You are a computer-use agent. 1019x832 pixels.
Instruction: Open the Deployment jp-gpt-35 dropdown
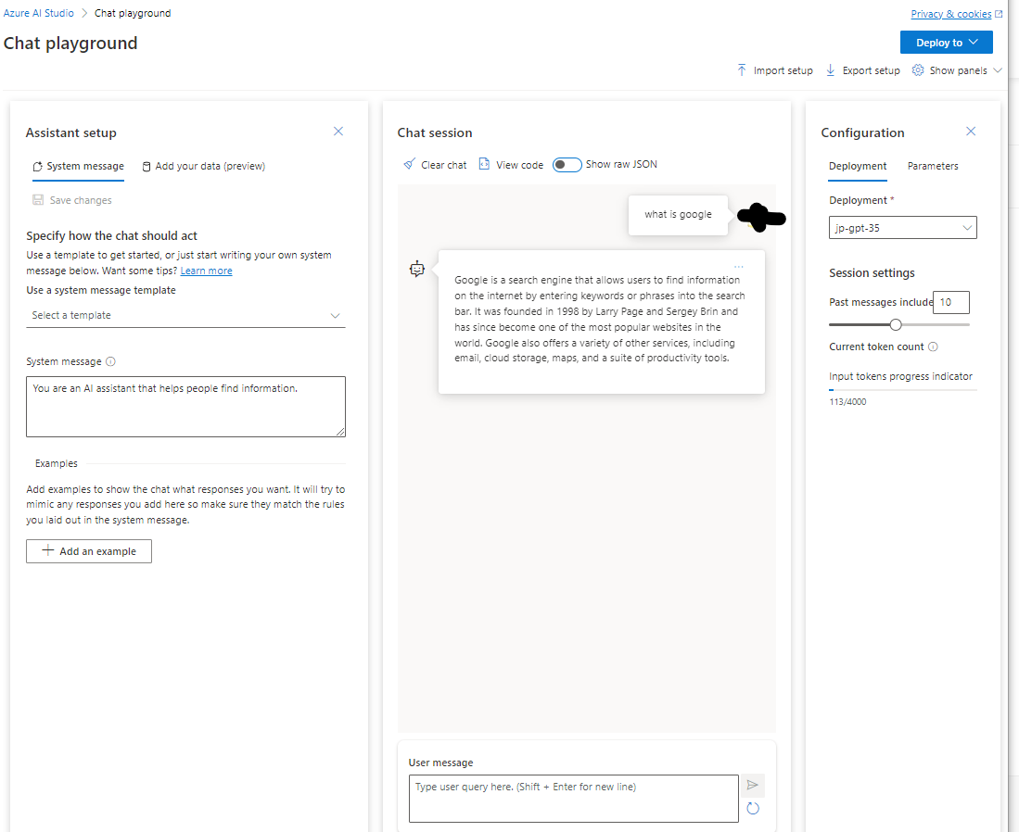coord(902,227)
